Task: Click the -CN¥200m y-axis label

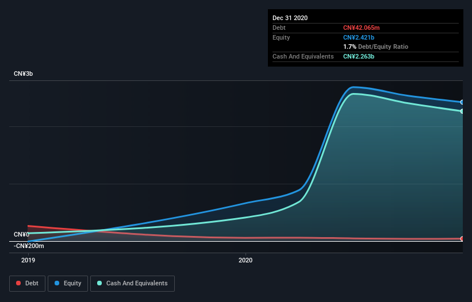Action: tap(29, 246)
